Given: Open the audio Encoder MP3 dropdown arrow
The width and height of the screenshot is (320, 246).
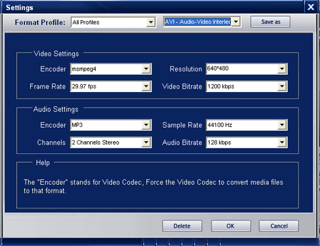Looking at the screenshot, I should 146,125.
